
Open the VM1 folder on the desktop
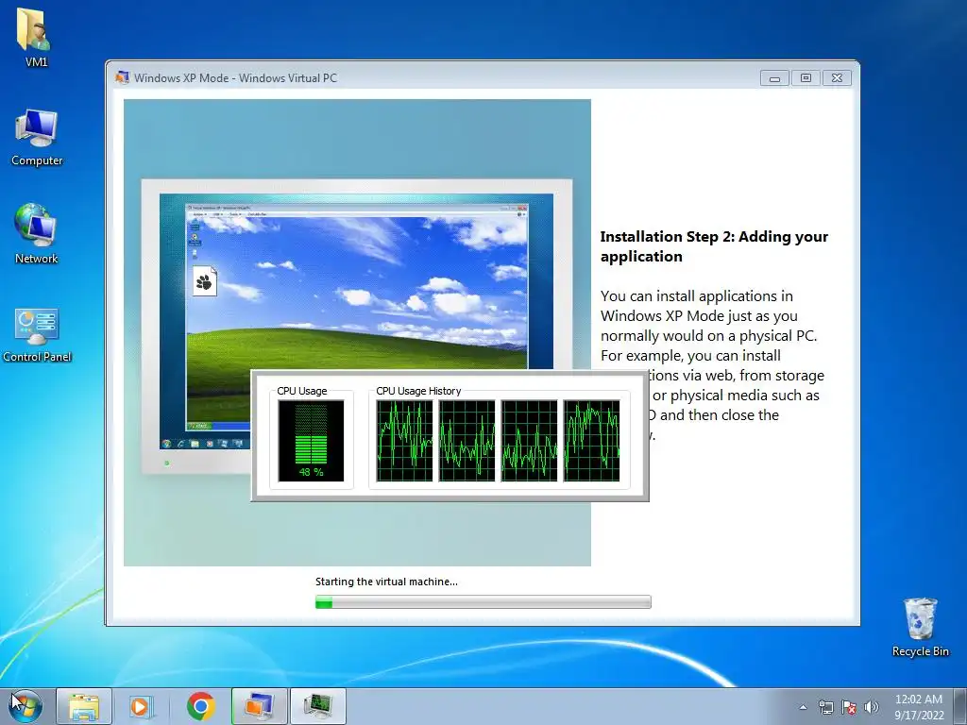[x=35, y=37]
